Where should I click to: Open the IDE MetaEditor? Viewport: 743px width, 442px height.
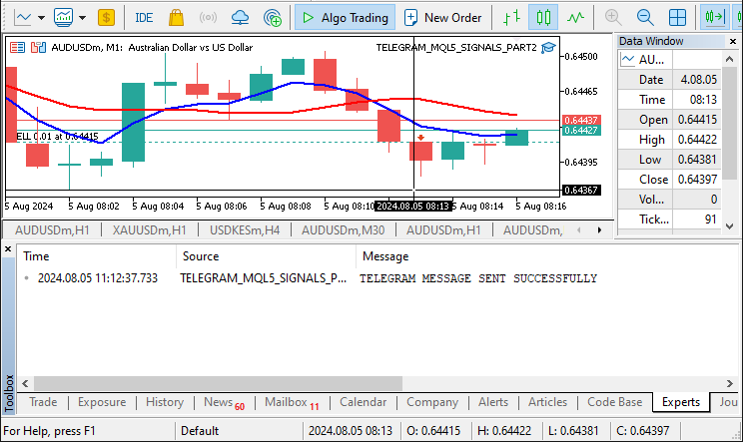coord(144,18)
